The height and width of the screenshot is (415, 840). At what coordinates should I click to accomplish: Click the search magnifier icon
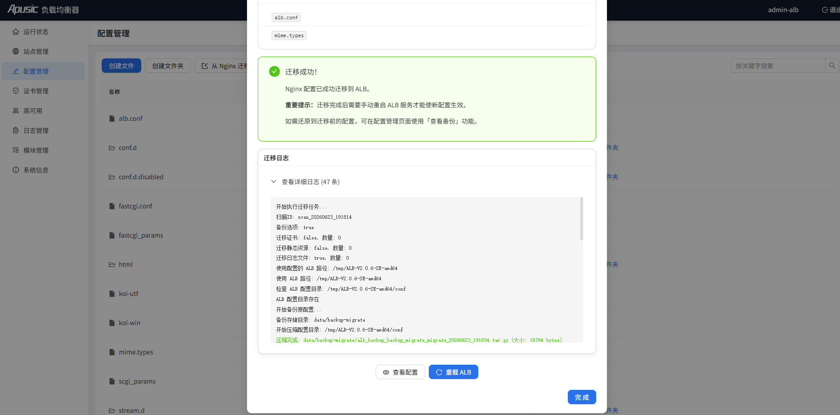pos(832,66)
